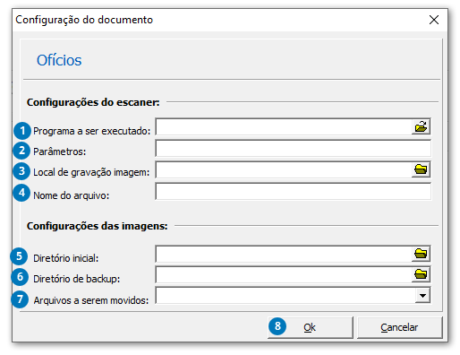
Task: Confirm settings with the Ok button
Action: (311, 327)
